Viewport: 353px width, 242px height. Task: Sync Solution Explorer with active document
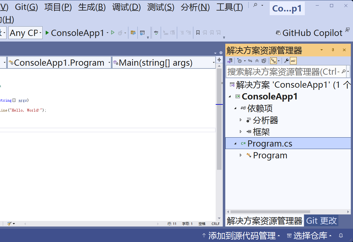click(x=250, y=60)
